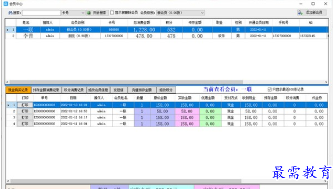The image size is (336, 189).
Task: Click 打印 button for order ending 0002
Action: click(x=25, y=124)
